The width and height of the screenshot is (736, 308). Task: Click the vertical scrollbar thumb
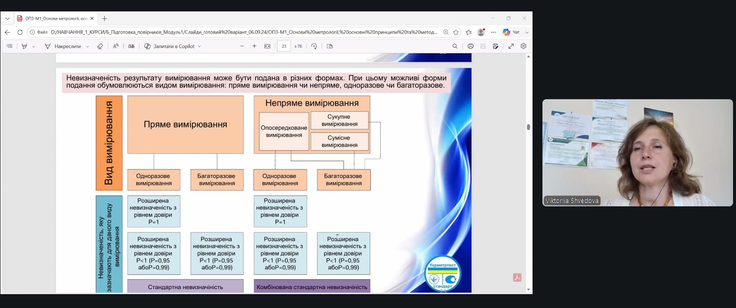(529, 127)
